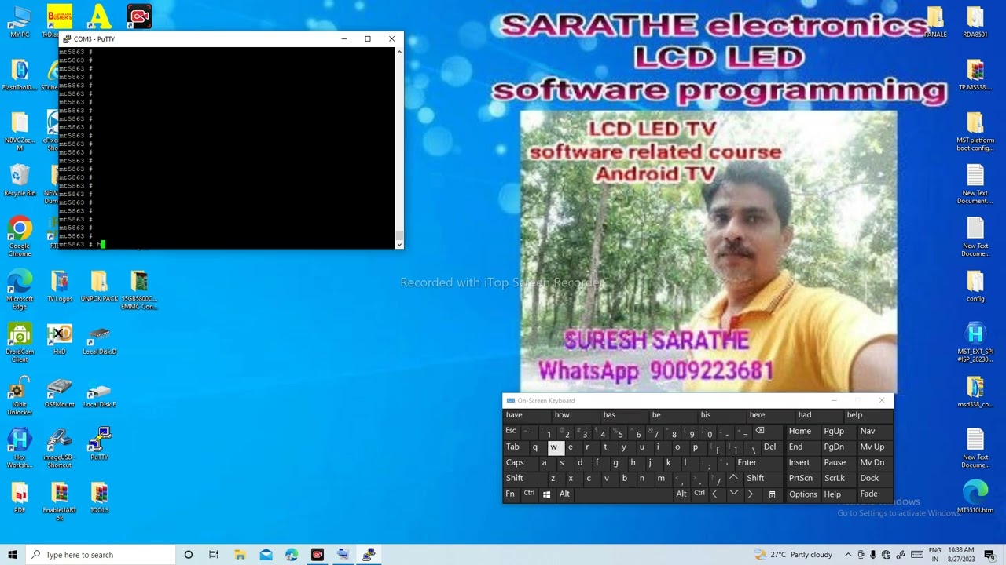Show hidden system tray icons
Image resolution: width=1006 pixels, height=565 pixels.
(848, 555)
